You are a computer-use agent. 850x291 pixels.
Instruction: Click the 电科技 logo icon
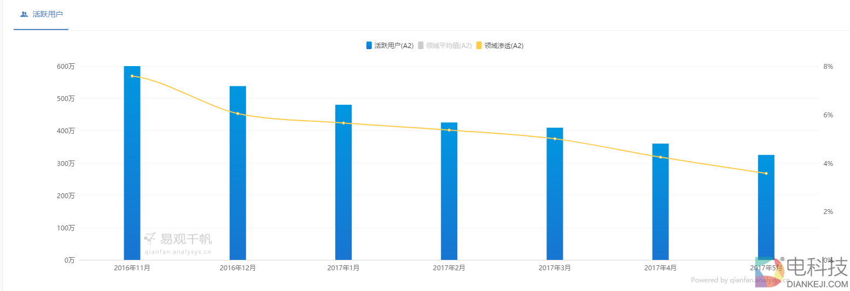point(770,271)
